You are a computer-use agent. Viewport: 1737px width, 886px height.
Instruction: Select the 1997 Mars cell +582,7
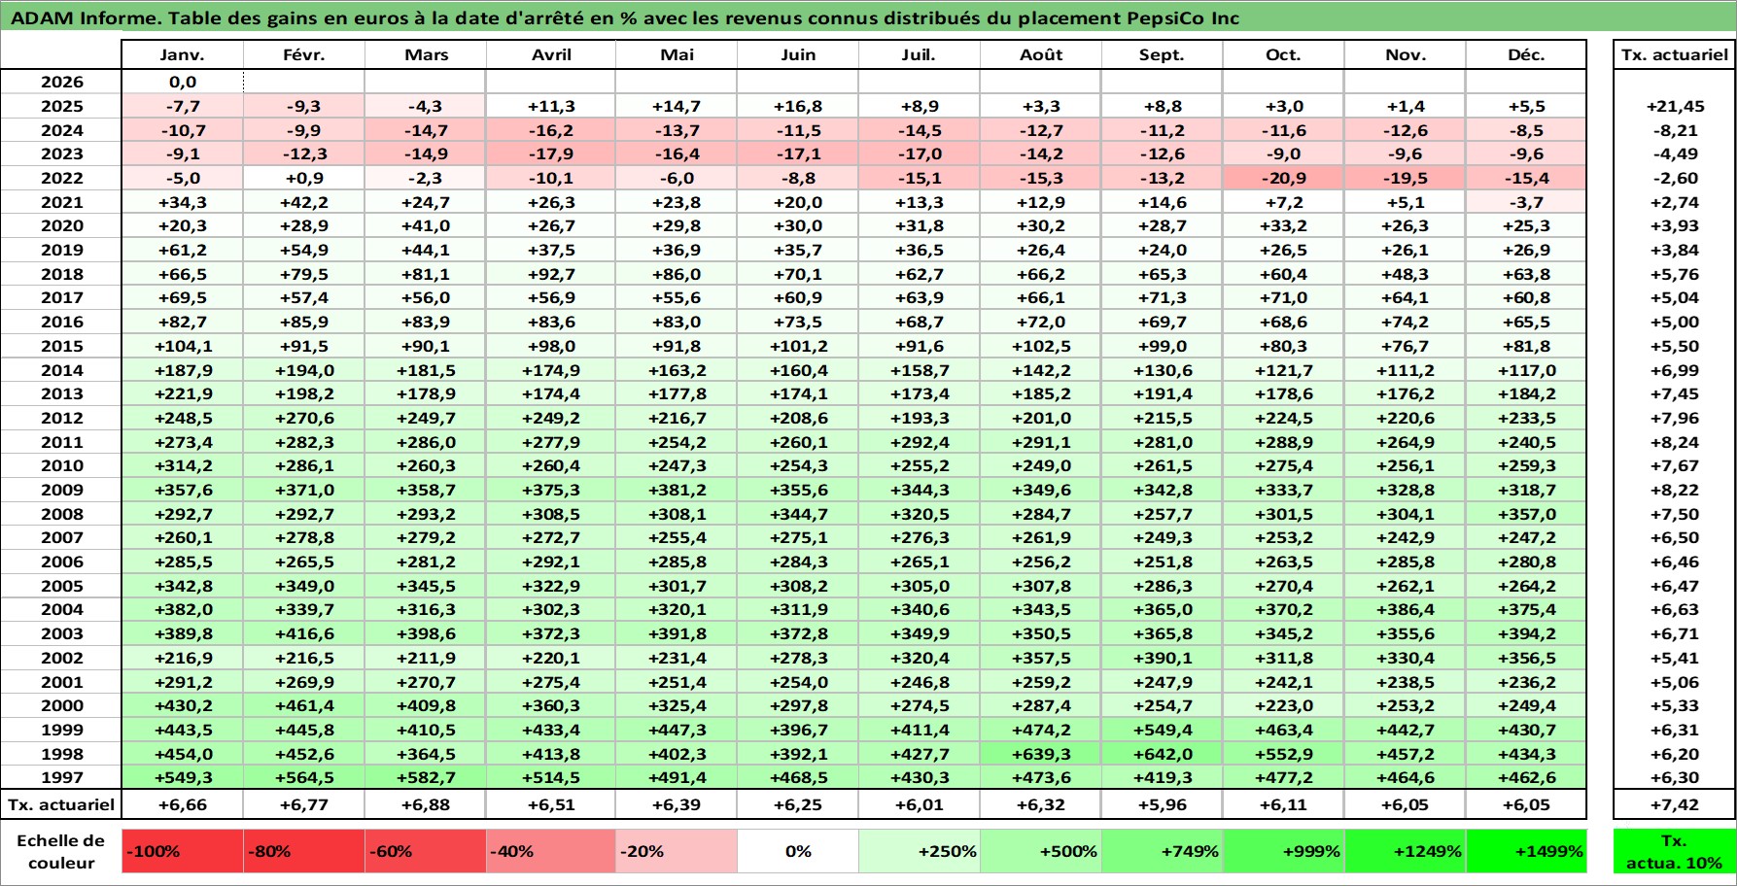coord(426,777)
